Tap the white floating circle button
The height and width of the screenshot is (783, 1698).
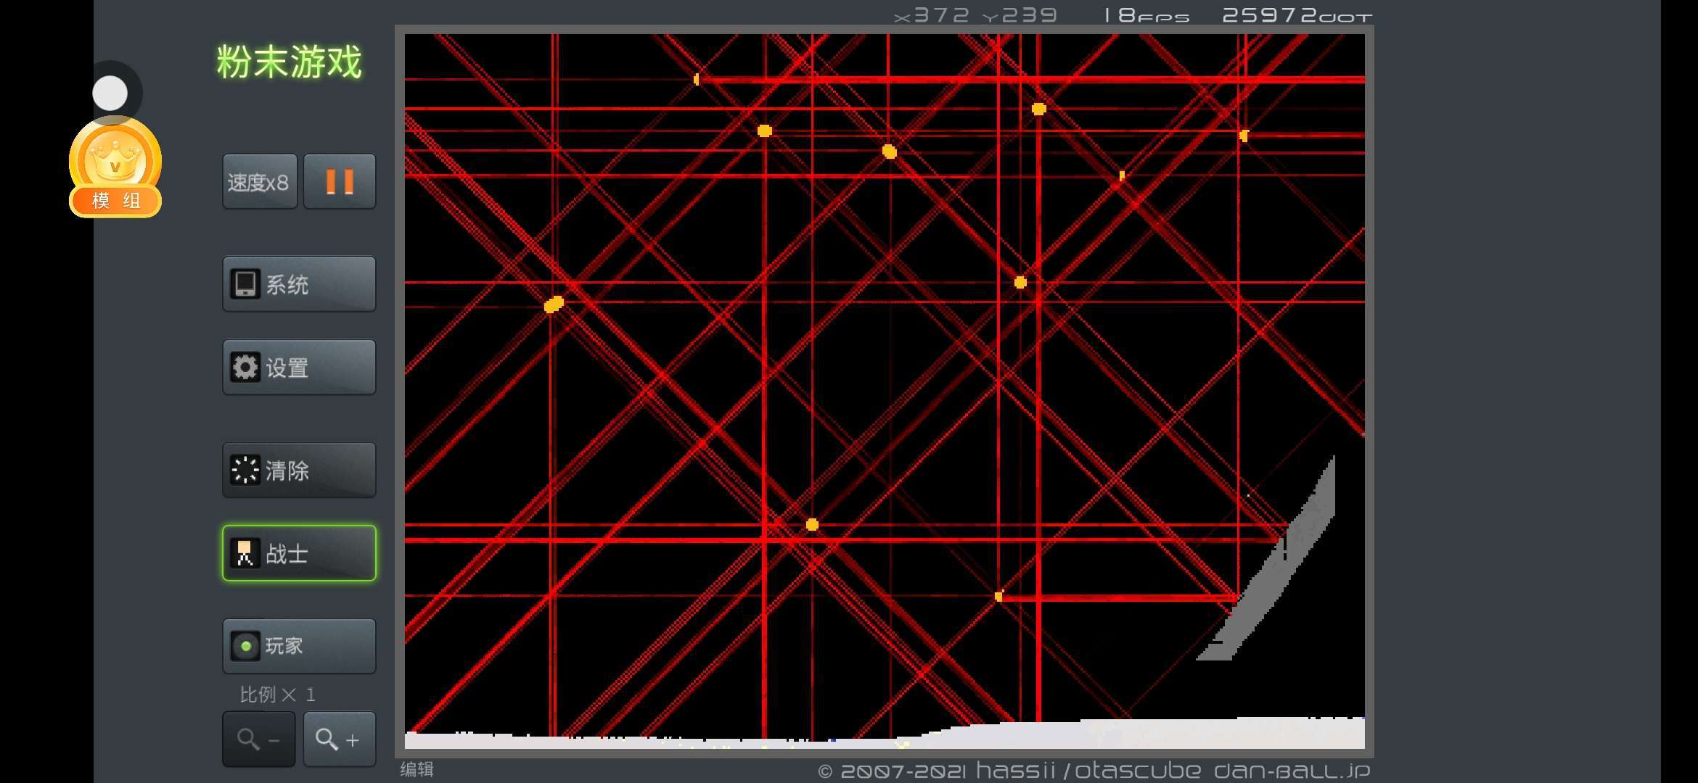[x=110, y=93]
